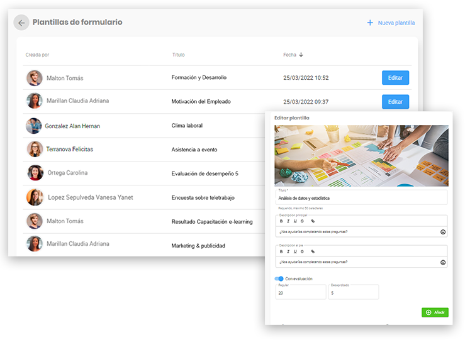
Task: Select the Resultado Capacitación e-learning title
Action: click(212, 221)
